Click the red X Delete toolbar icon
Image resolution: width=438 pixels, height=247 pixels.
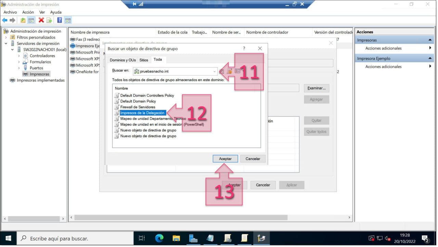(41, 20)
